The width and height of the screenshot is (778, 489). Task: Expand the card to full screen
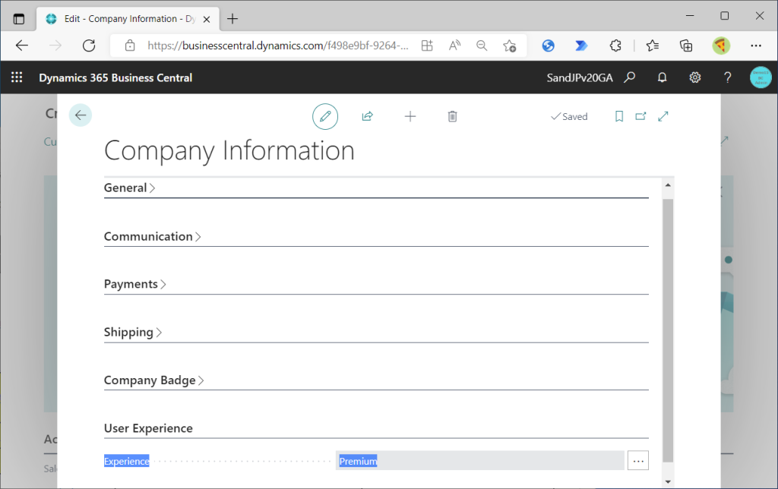pyautogui.click(x=663, y=116)
